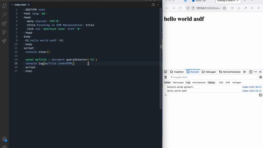
Task: Switch to the Debugger DevTools tab
Action: tap(209, 72)
